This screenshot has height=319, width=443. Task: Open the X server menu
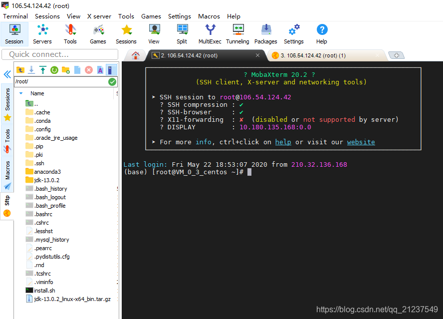[99, 16]
